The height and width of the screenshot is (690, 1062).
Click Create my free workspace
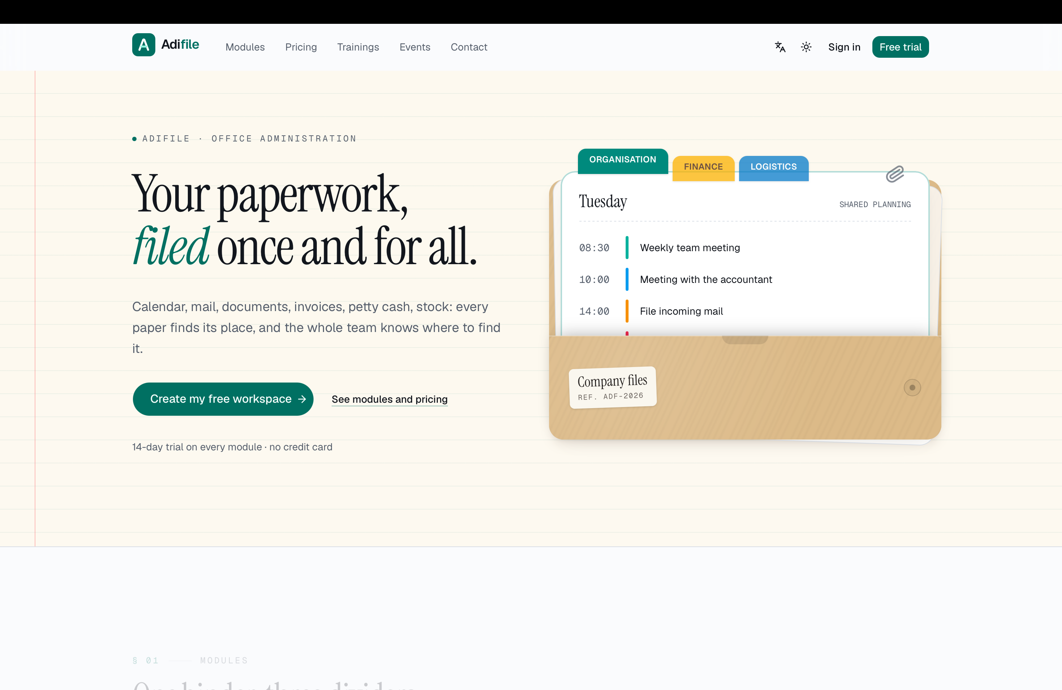pyautogui.click(x=223, y=399)
